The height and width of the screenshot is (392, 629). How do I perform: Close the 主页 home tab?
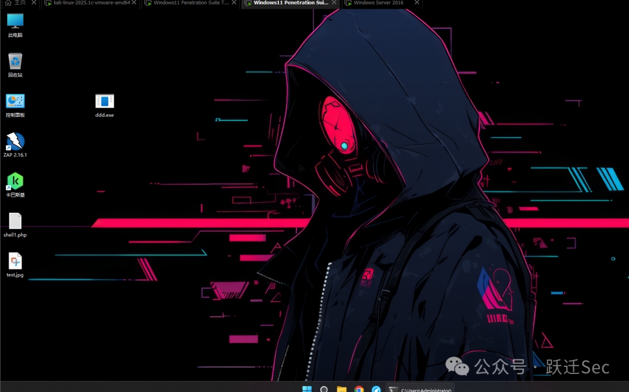[34, 2]
